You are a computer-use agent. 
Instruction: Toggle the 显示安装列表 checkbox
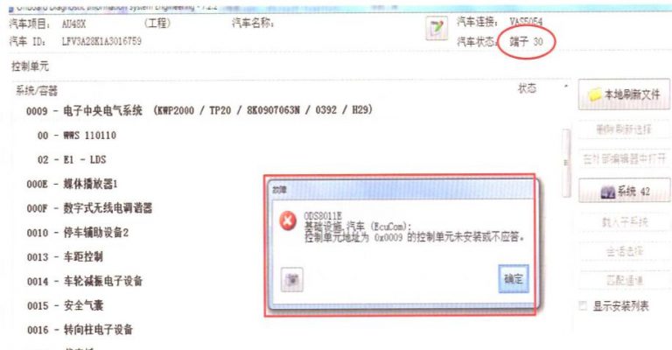583,305
